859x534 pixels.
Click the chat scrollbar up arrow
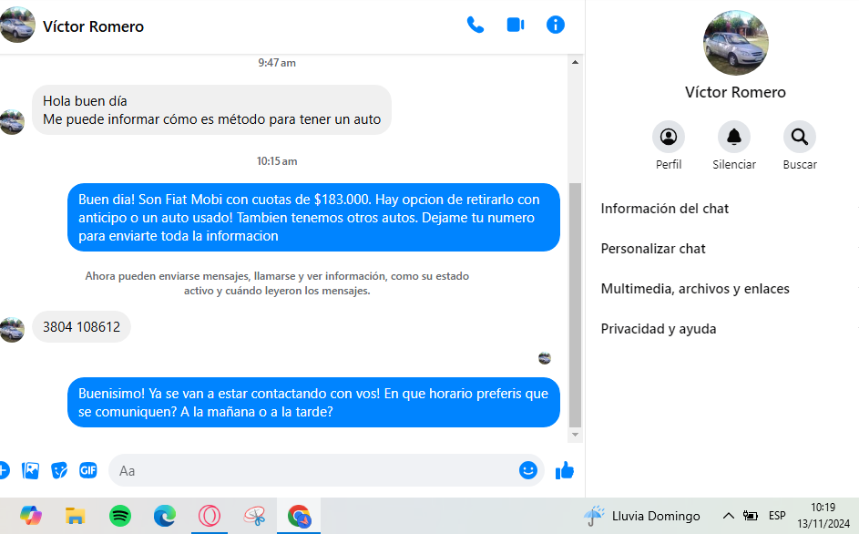575,63
